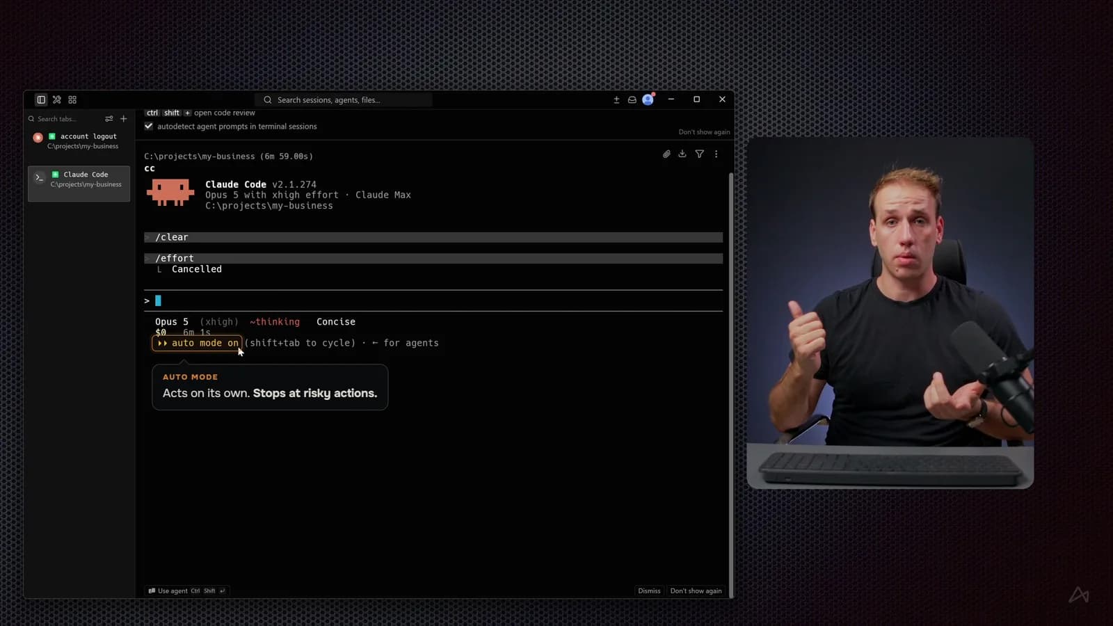Focus the Search sessions, agents, files field

pyautogui.click(x=344, y=100)
